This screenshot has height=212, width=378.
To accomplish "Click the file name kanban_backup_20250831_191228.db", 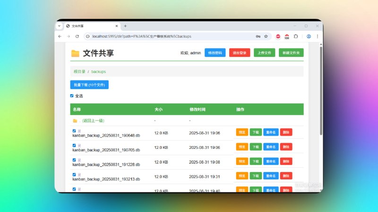I will click(106, 164).
